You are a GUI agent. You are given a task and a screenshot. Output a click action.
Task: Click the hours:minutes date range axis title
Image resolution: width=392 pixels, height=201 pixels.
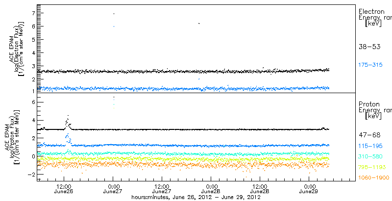point(196,198)
